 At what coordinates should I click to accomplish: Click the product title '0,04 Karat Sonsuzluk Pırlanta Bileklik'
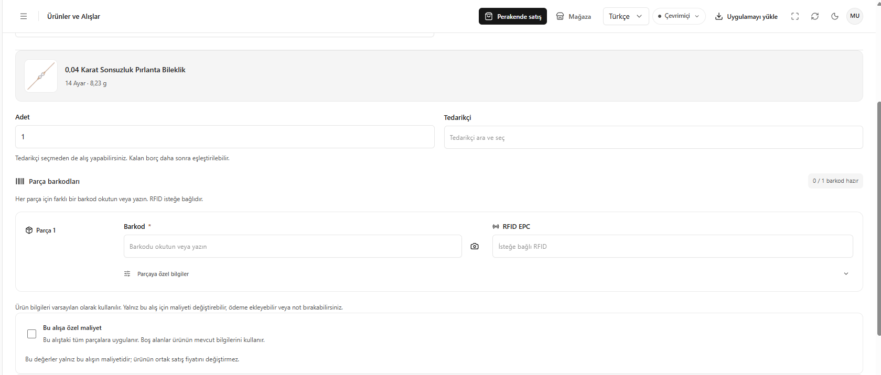tap(125, 70)
